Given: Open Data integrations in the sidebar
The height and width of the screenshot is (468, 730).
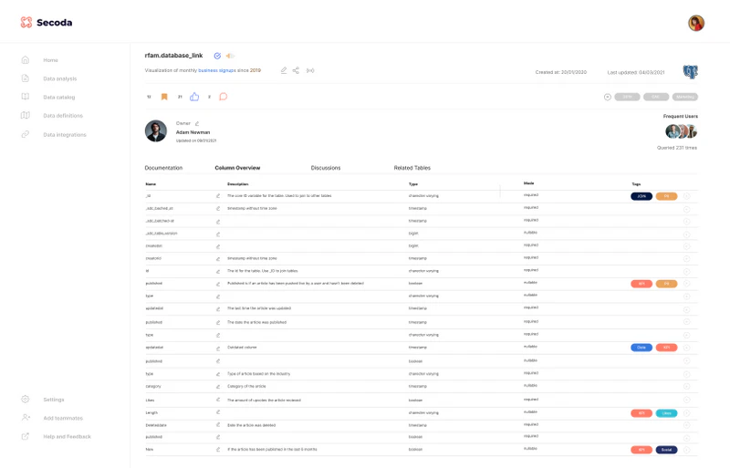Looking at the screenshot, I should (x=64, y=135).
